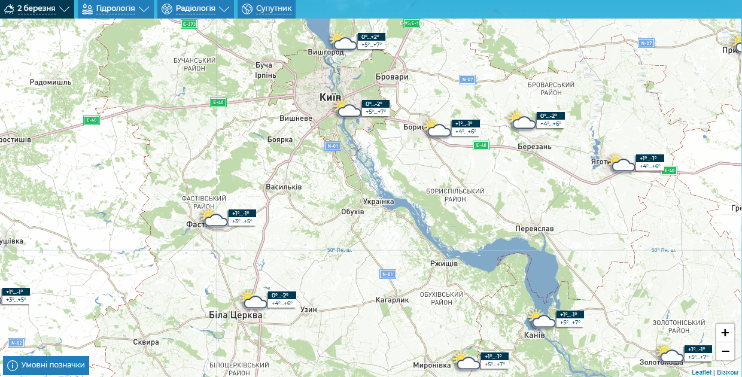Select Біла Церква weather icon
The height and width of the screenshot is (377, 742).
[x=254, y=300]
